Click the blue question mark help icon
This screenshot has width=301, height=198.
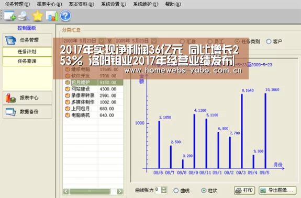point(65,16)
